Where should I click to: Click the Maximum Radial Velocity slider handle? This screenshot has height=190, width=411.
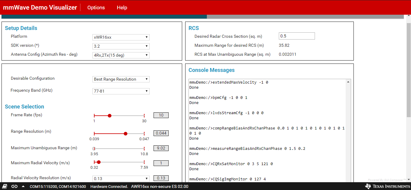[99, 162]
